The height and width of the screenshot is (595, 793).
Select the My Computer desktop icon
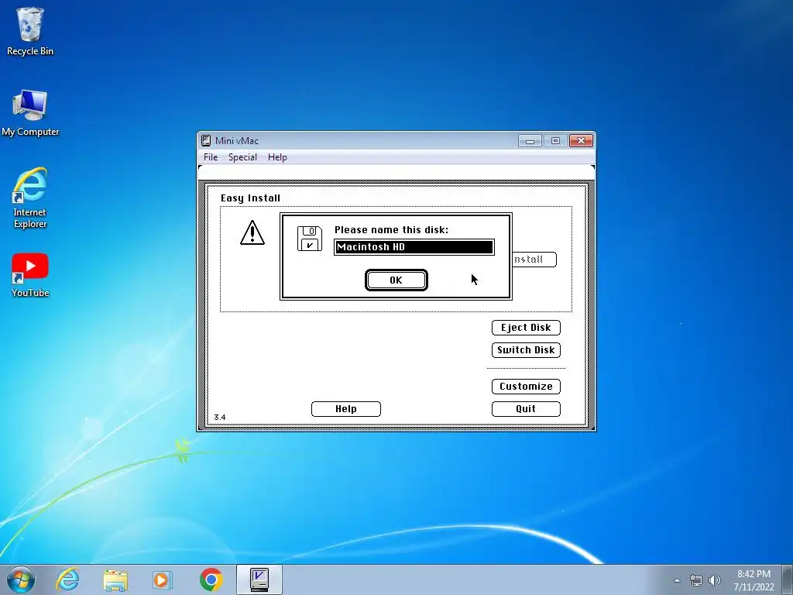coord(30,113)
